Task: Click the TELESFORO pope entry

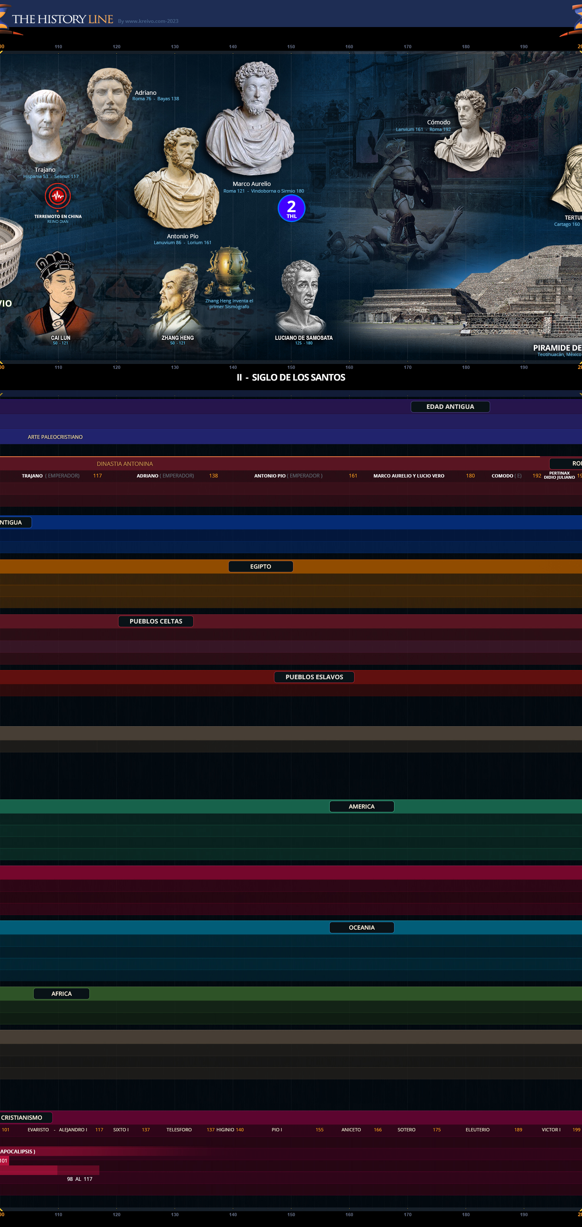Action: pyautogui.click(x=179, y=1130)
